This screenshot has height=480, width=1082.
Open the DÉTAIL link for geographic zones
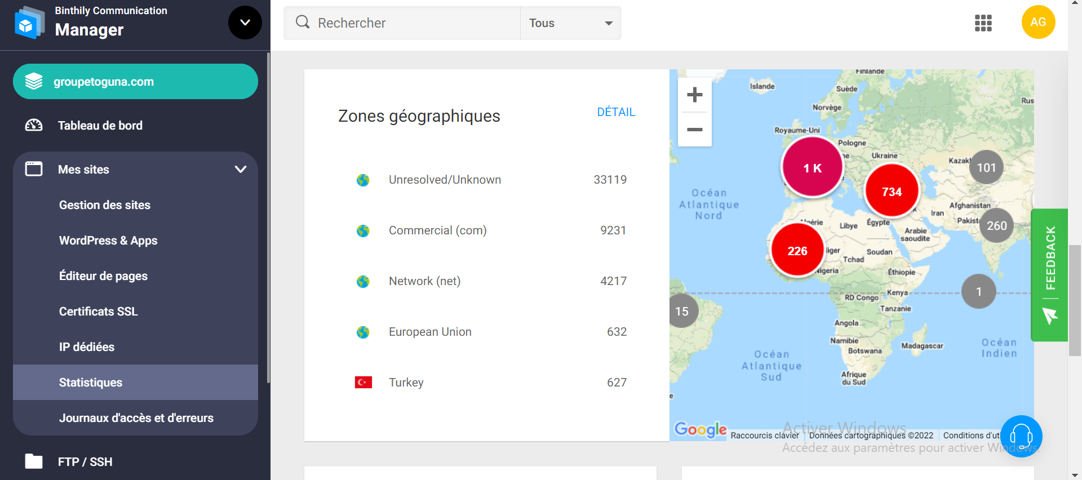pos(616,112)
